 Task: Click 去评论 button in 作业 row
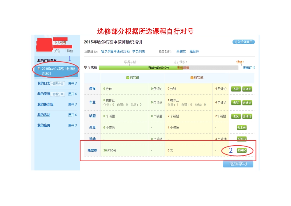(x=247, y=102)
